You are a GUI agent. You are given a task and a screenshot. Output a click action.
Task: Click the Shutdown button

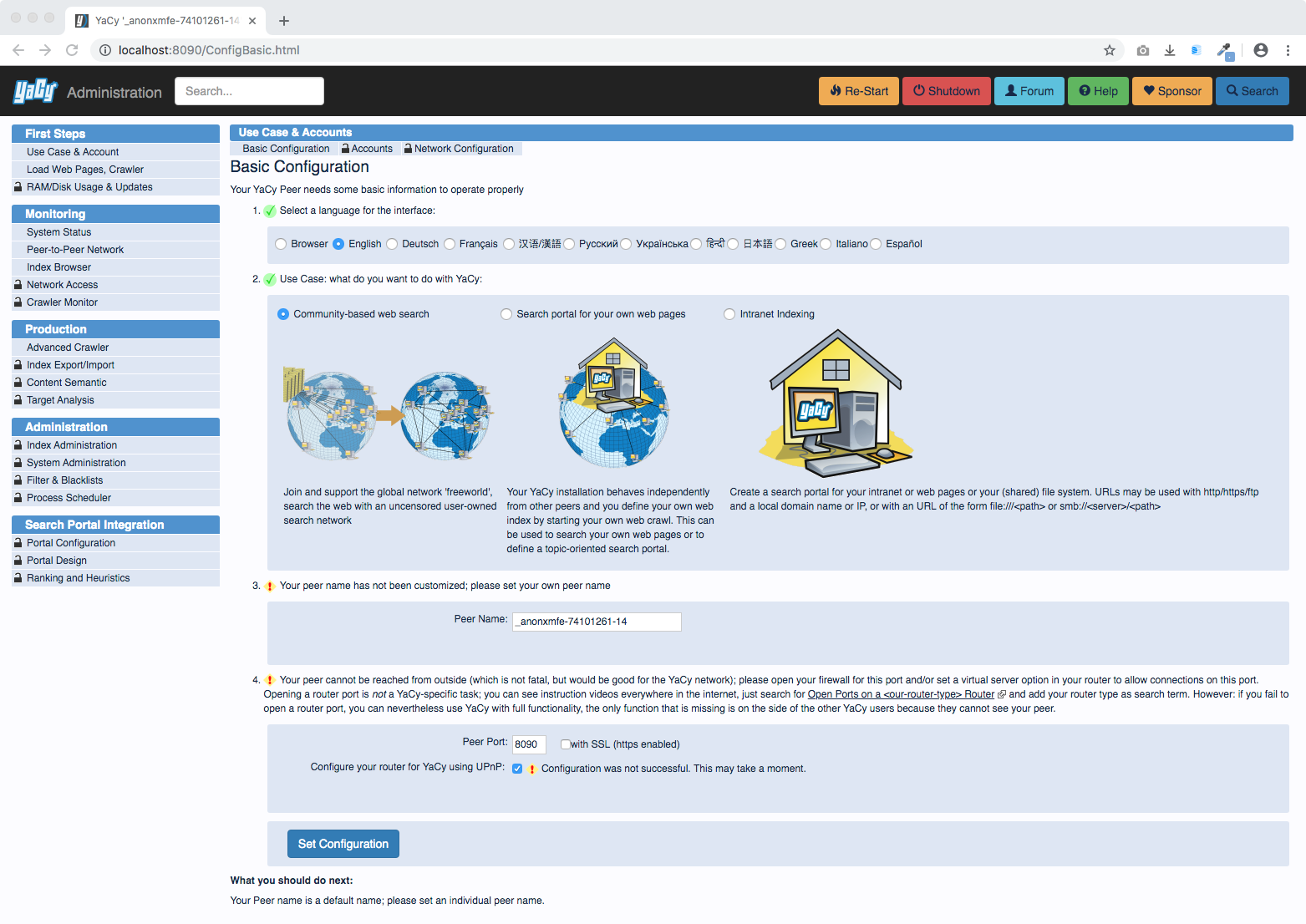(x=947, y=91)
